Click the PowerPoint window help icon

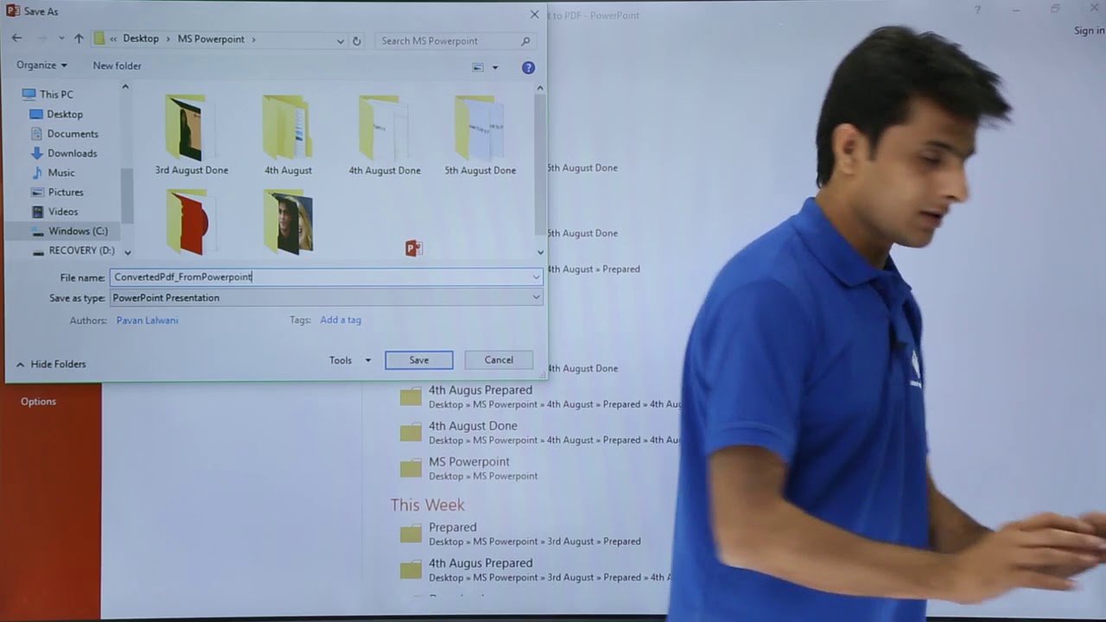pyautogui.click(x=977, y=10)
